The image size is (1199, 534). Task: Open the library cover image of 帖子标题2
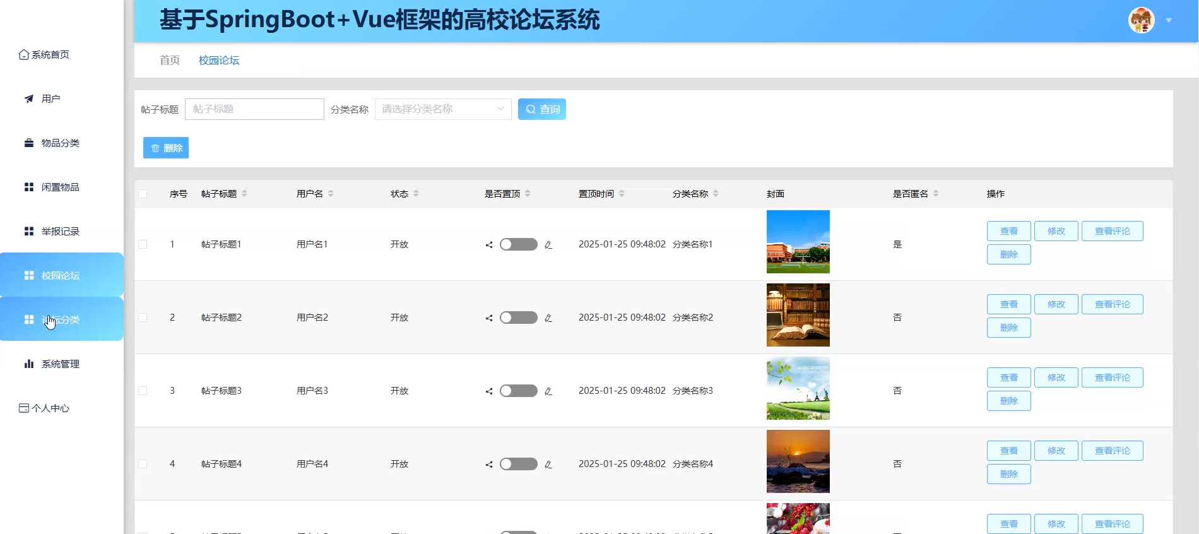pos(798,315)
